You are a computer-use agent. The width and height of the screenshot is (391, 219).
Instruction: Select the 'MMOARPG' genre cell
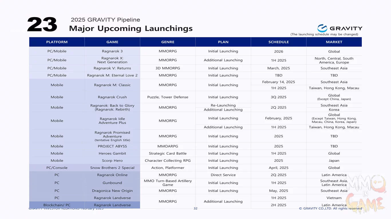click(168, 146)
